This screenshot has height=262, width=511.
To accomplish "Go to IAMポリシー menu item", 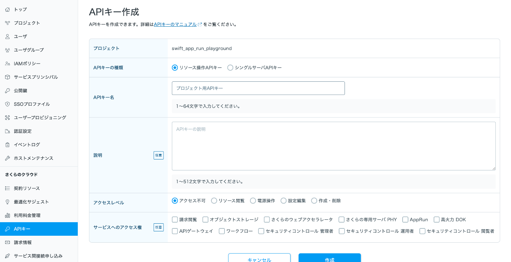I will tap(39, 63).
